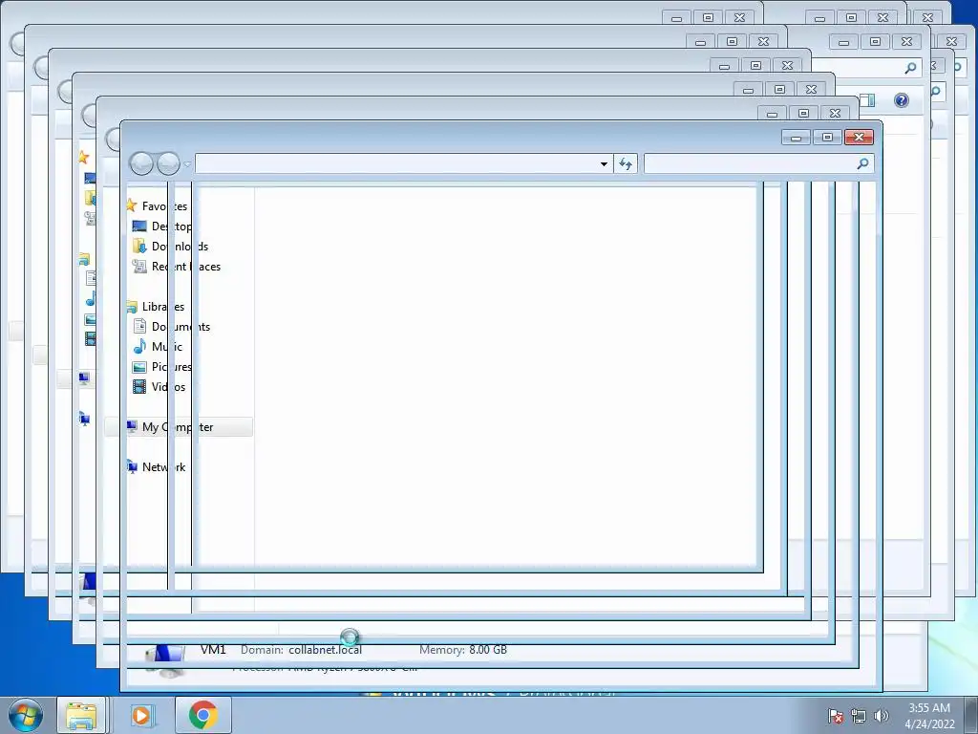The image size is (978, 734).
Task: Click the Desktop monitor icon in sidebar
Action: pos(139,226)
